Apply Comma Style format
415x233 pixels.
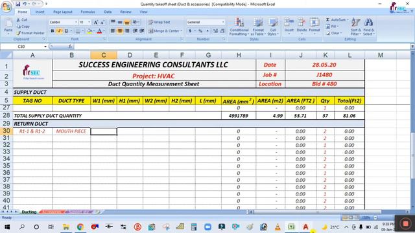[207, 31]
